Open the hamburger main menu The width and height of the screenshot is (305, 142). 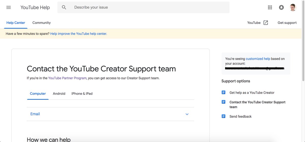click(x=9, y=7)
